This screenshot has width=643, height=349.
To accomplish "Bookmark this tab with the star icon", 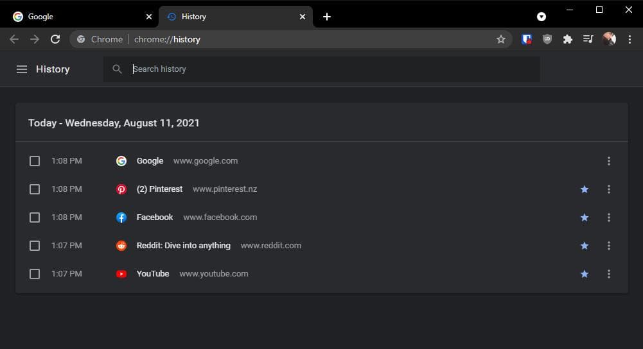I will click(500, 39).
